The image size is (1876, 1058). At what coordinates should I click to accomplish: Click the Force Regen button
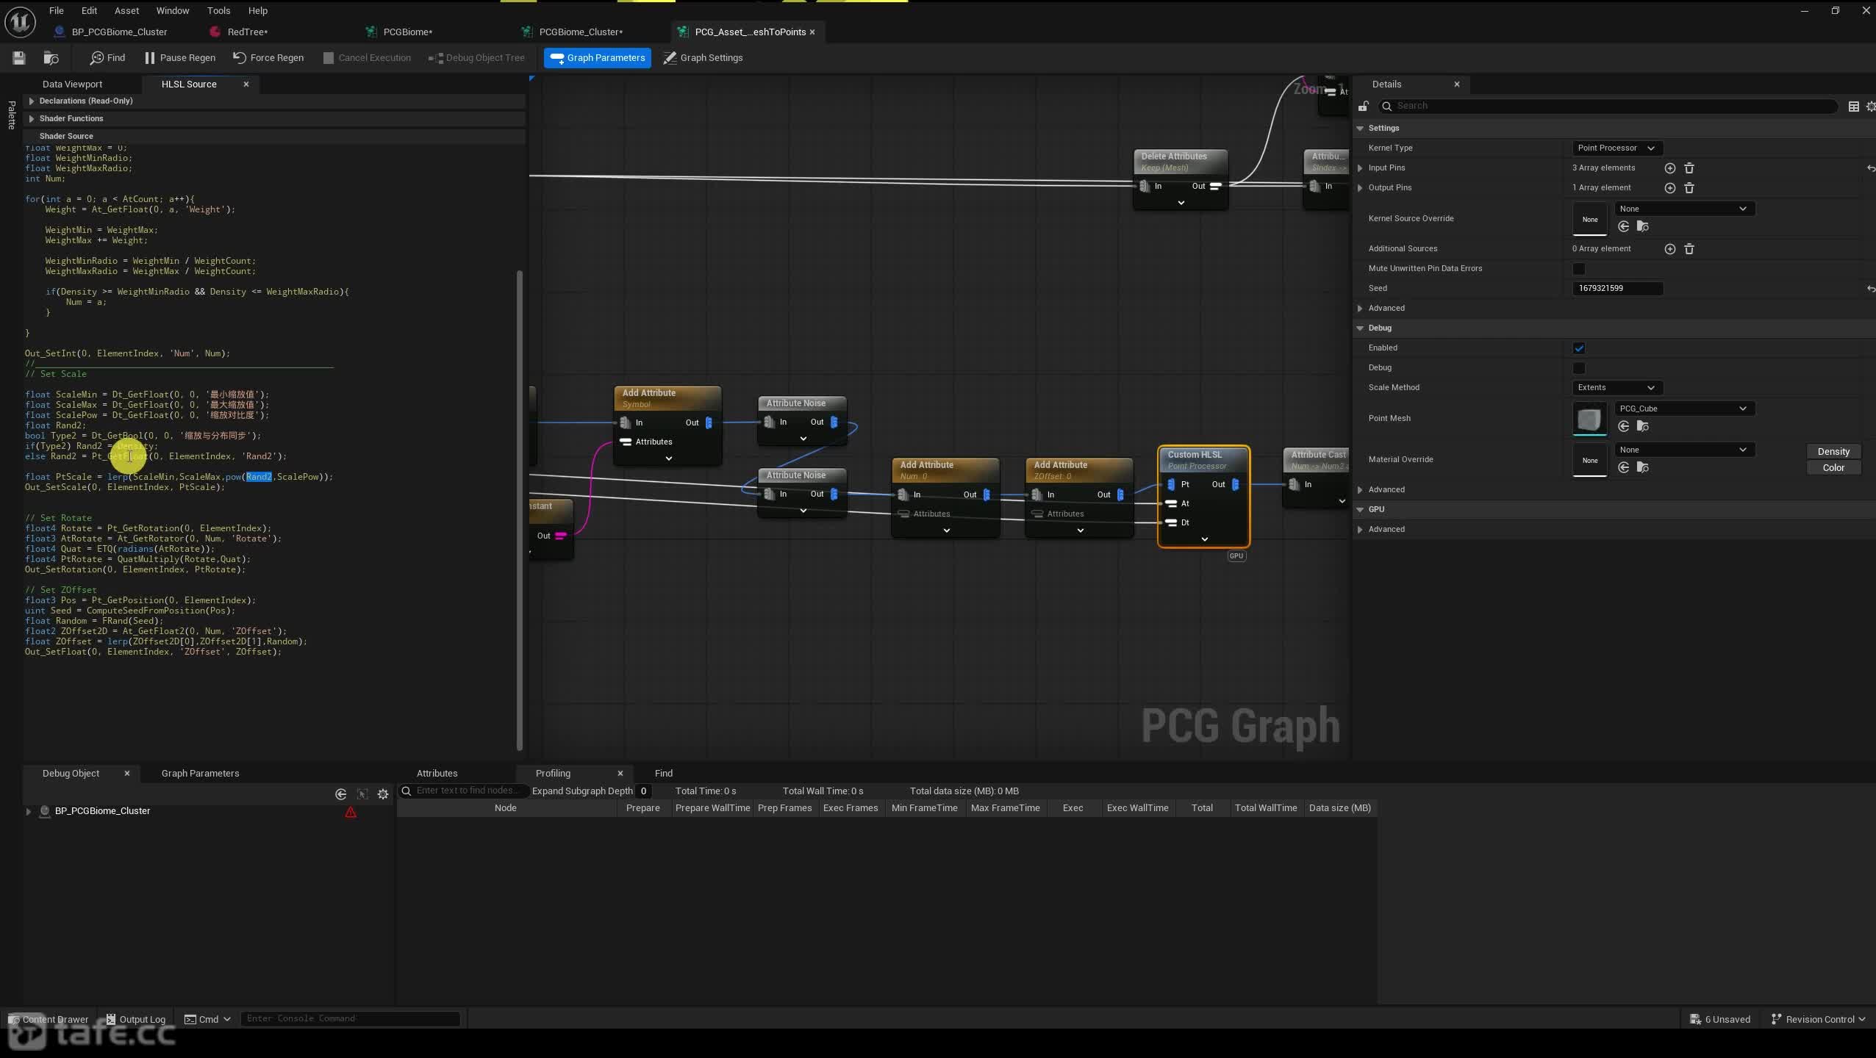tap(268, 57)
